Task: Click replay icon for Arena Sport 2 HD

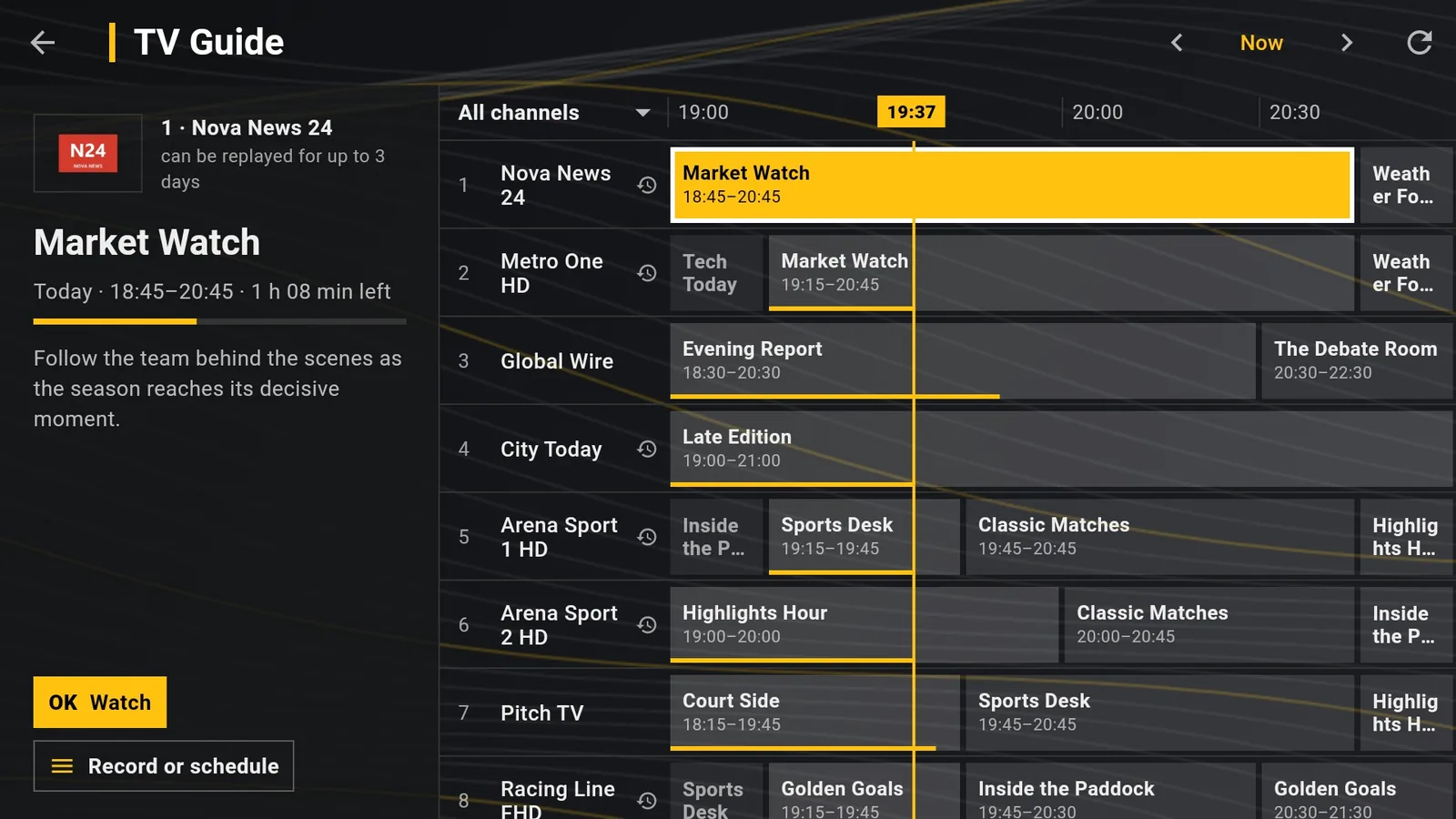Action: coord(647,625)
